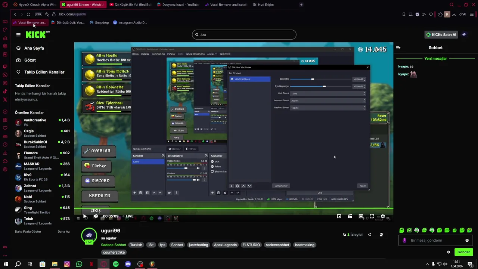The height and width of the screenshot is (269, 478).
Task: Click the purple KICKs gift icon in chat input
Action: 404,240
